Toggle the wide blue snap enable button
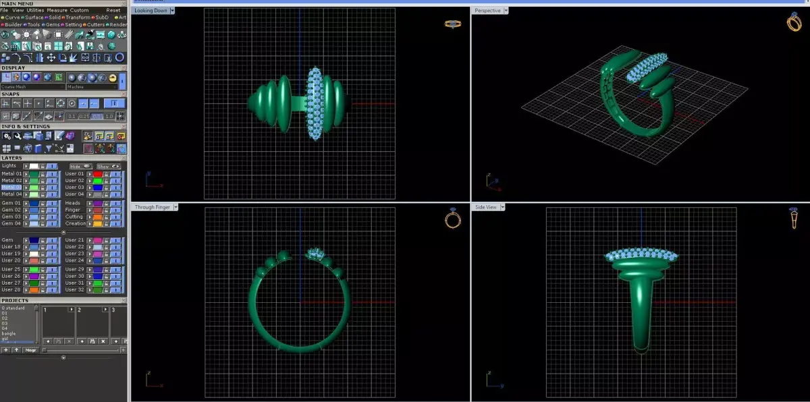The image size is (810, 402). (114, 103)
